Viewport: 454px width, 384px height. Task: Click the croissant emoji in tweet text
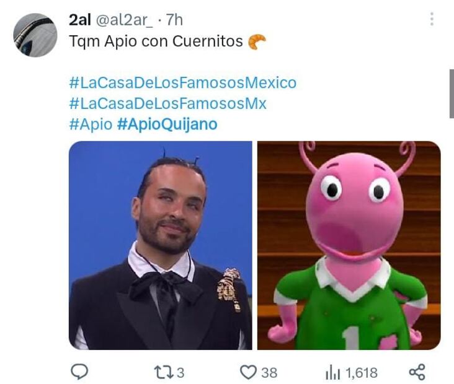(257, 41)
